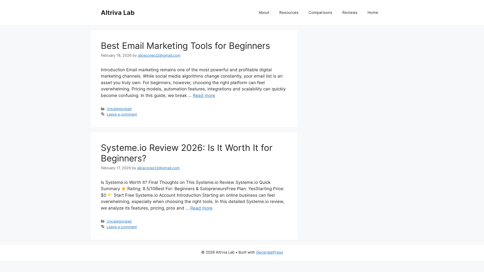Leave a comment on the Email Marketing post
Image resolution: width=484 pixels, height=272 pixels.
(122, 114)
